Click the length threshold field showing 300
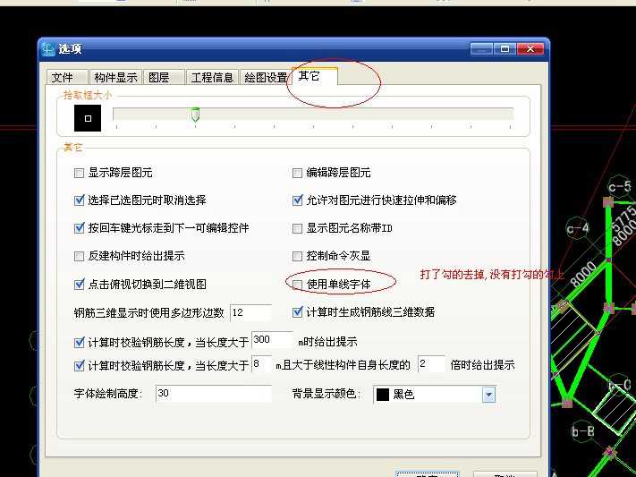This screenshot has height=477, width=636. click(x=272, y=340)
